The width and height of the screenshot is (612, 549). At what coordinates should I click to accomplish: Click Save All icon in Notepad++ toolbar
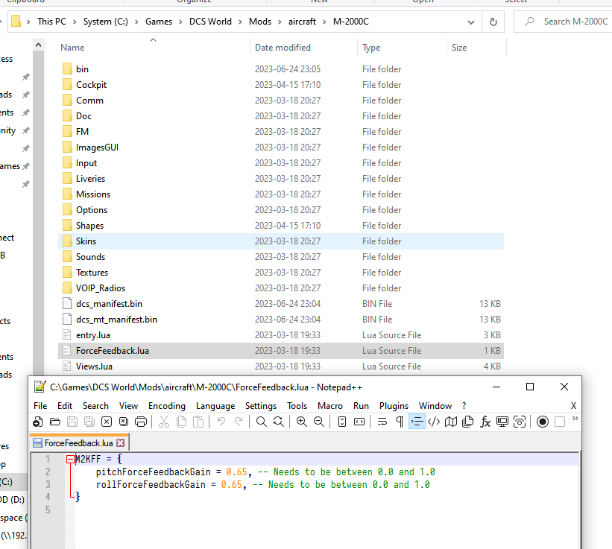coord(89,422)
